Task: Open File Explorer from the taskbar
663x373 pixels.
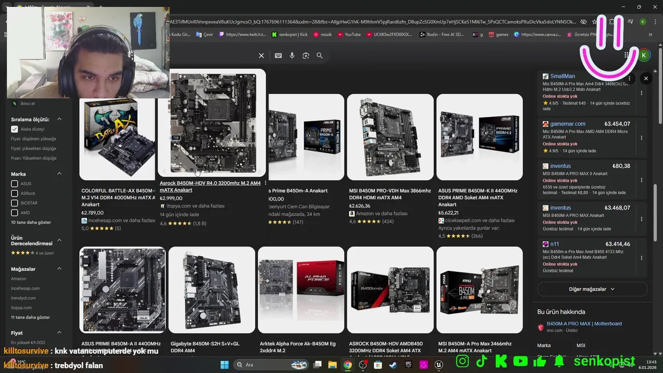Action: 332,365
